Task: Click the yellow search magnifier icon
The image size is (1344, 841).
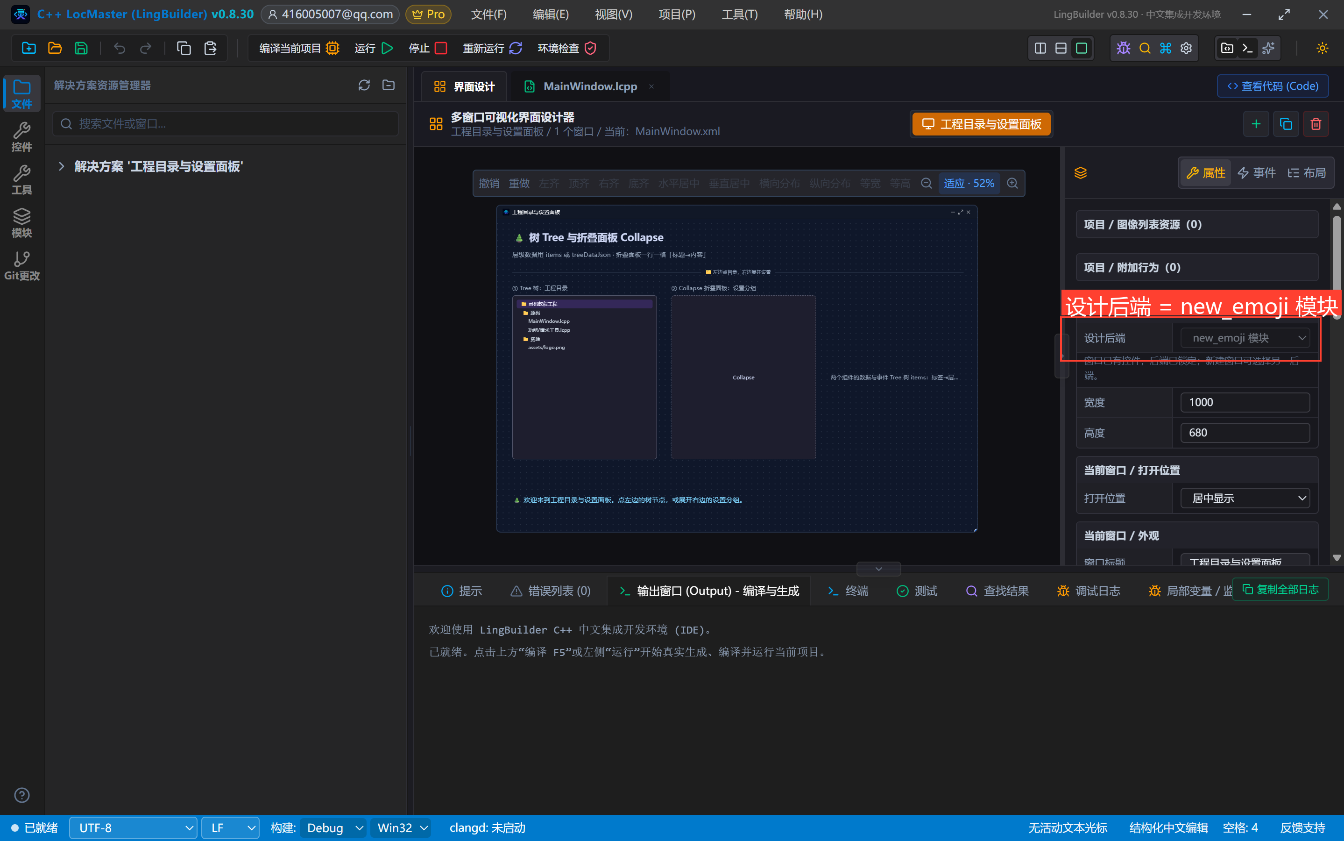Action: coord(1145,49)
